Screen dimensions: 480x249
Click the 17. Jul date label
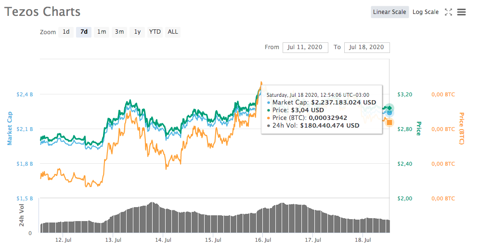313,240
